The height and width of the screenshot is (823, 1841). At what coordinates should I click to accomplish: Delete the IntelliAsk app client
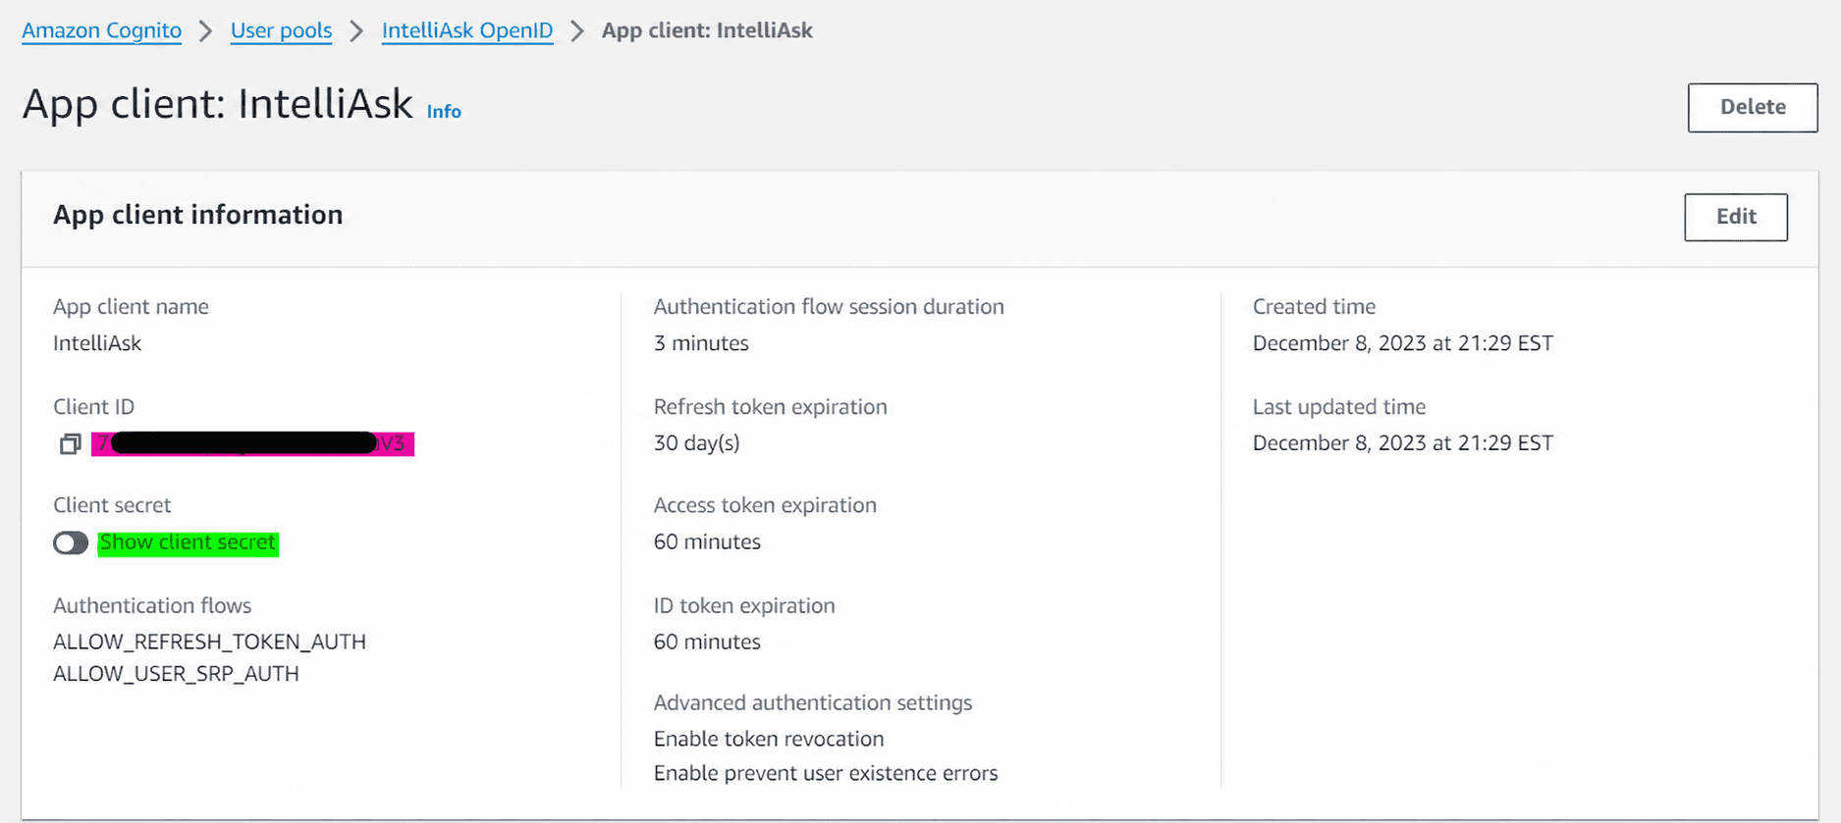(1753, 107)
